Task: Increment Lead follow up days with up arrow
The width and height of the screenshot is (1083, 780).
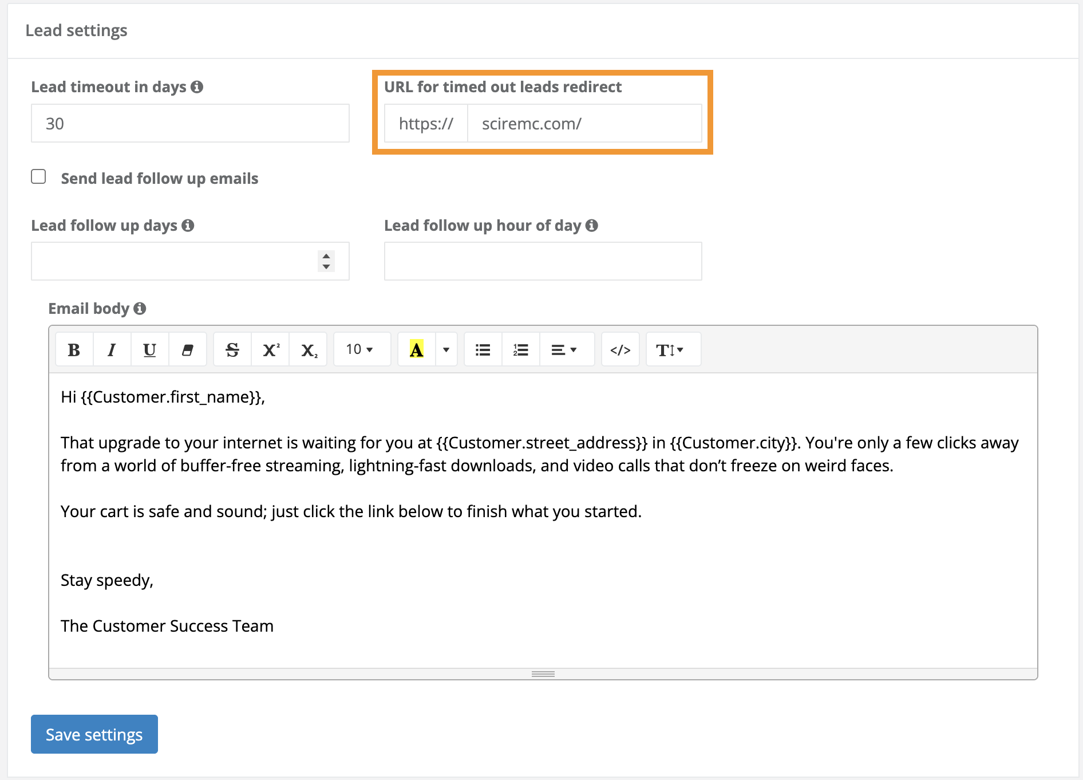Action: [x=325, y=257]
